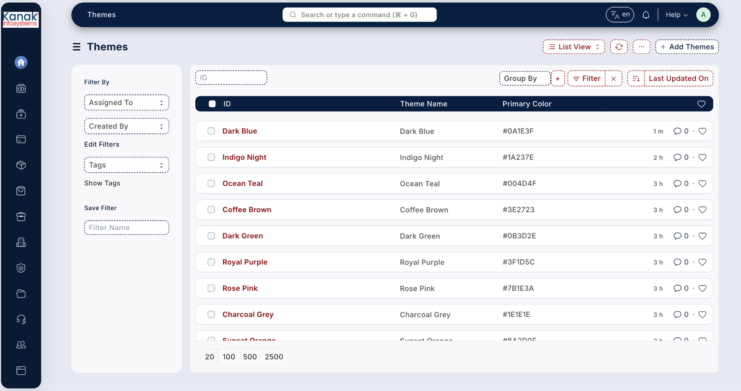
Task: Like the Dark Blue theme row
Action: click(x=702, y=131)
